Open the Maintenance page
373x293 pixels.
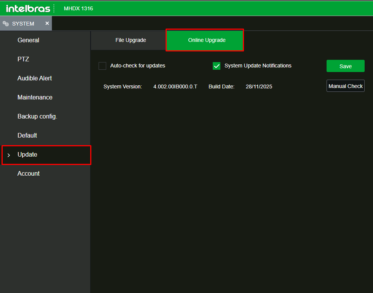(x=35, y=97)
